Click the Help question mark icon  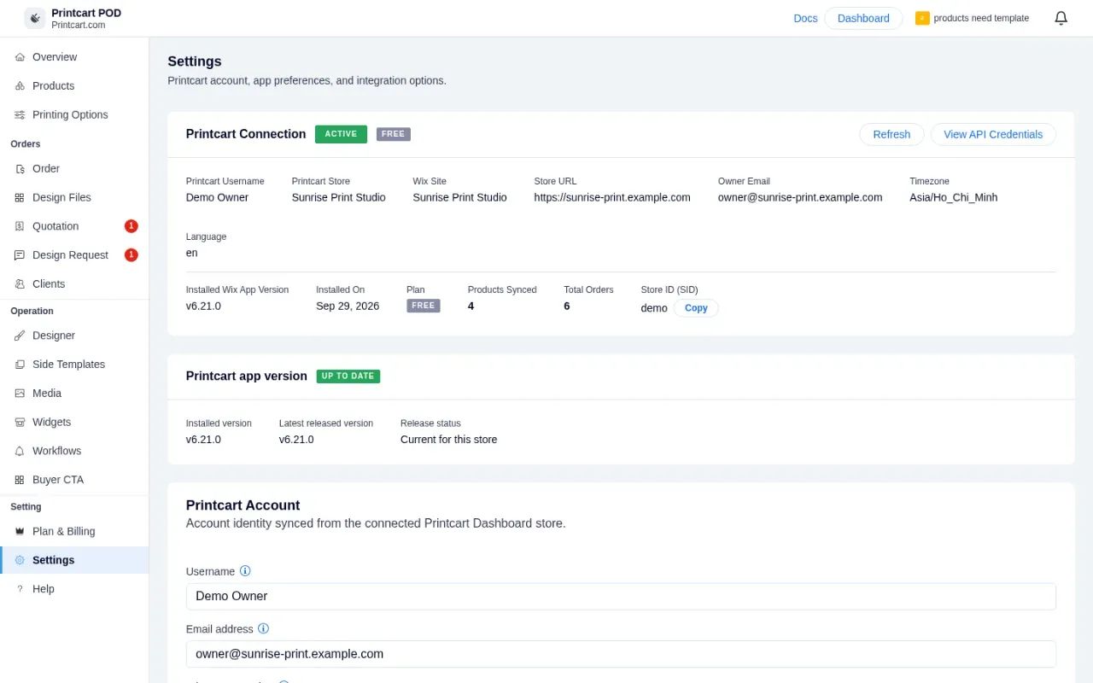coord(20,589)
